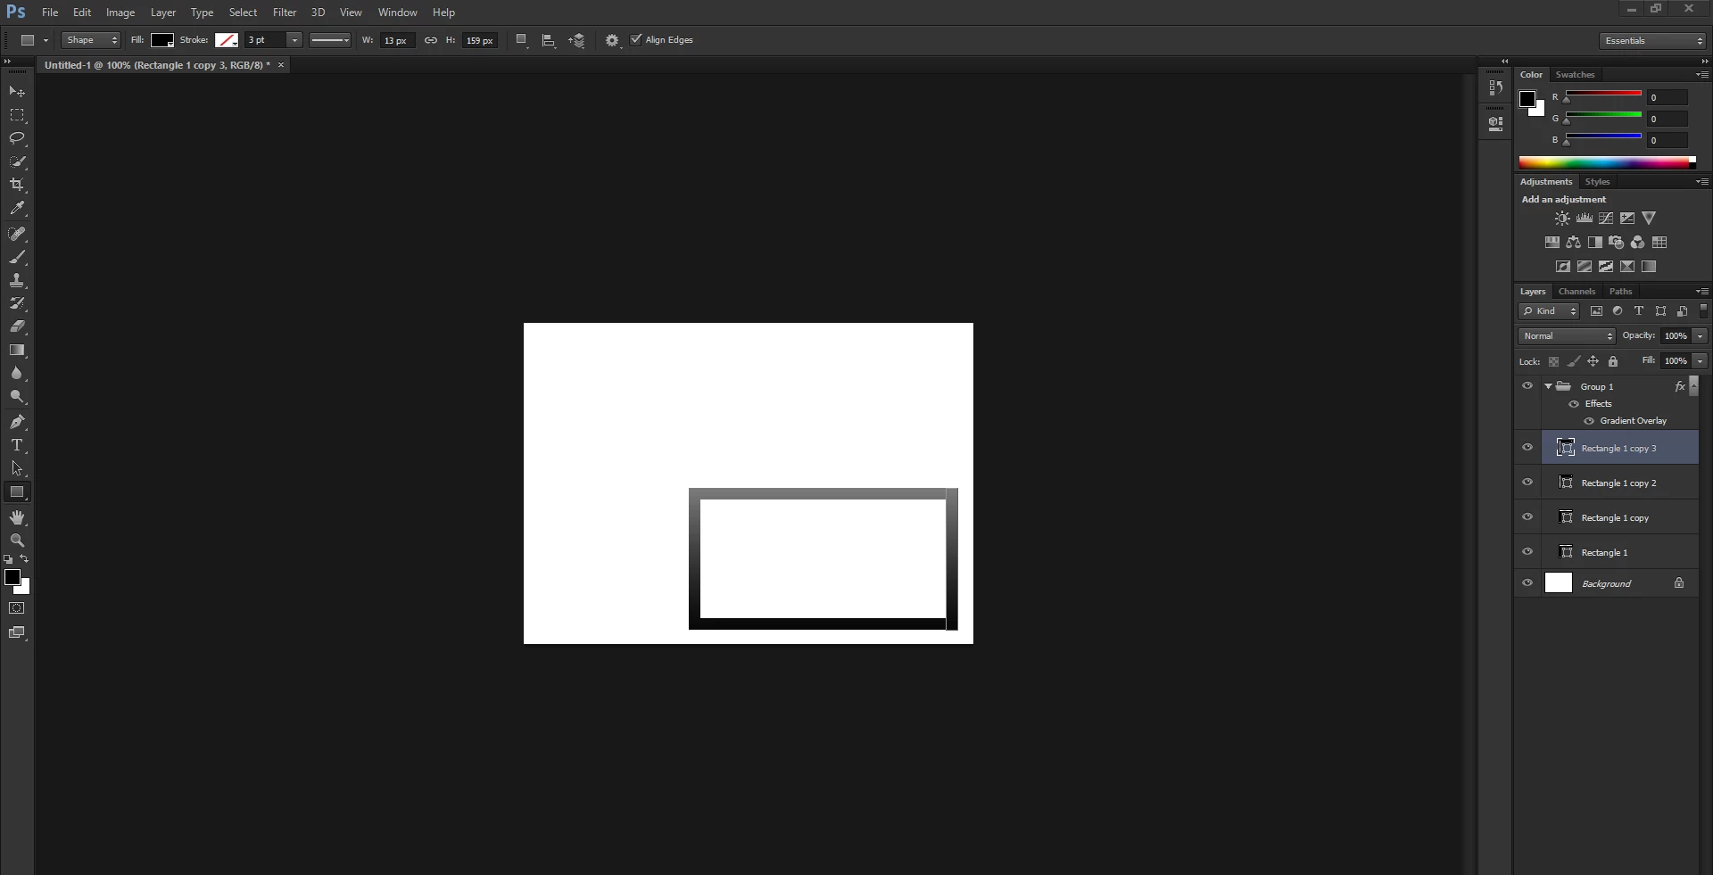The image size is (1713, 875).
Task: Link width and height values
Action: (x=431, y=40)
